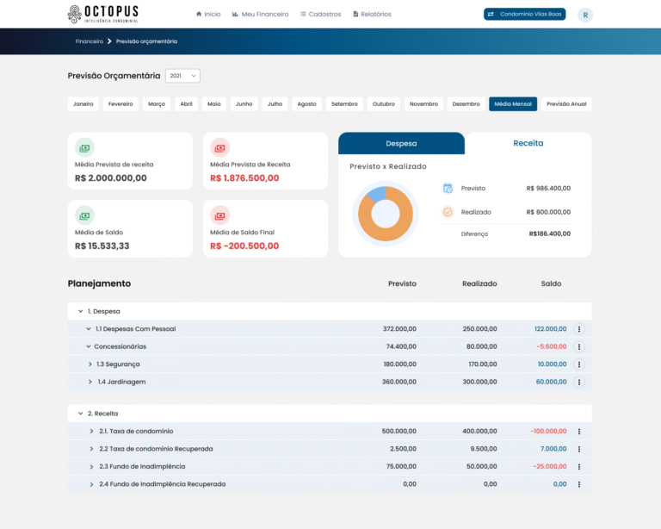
Task: Open the 2021 year dropdown
Action: point(182,76)
